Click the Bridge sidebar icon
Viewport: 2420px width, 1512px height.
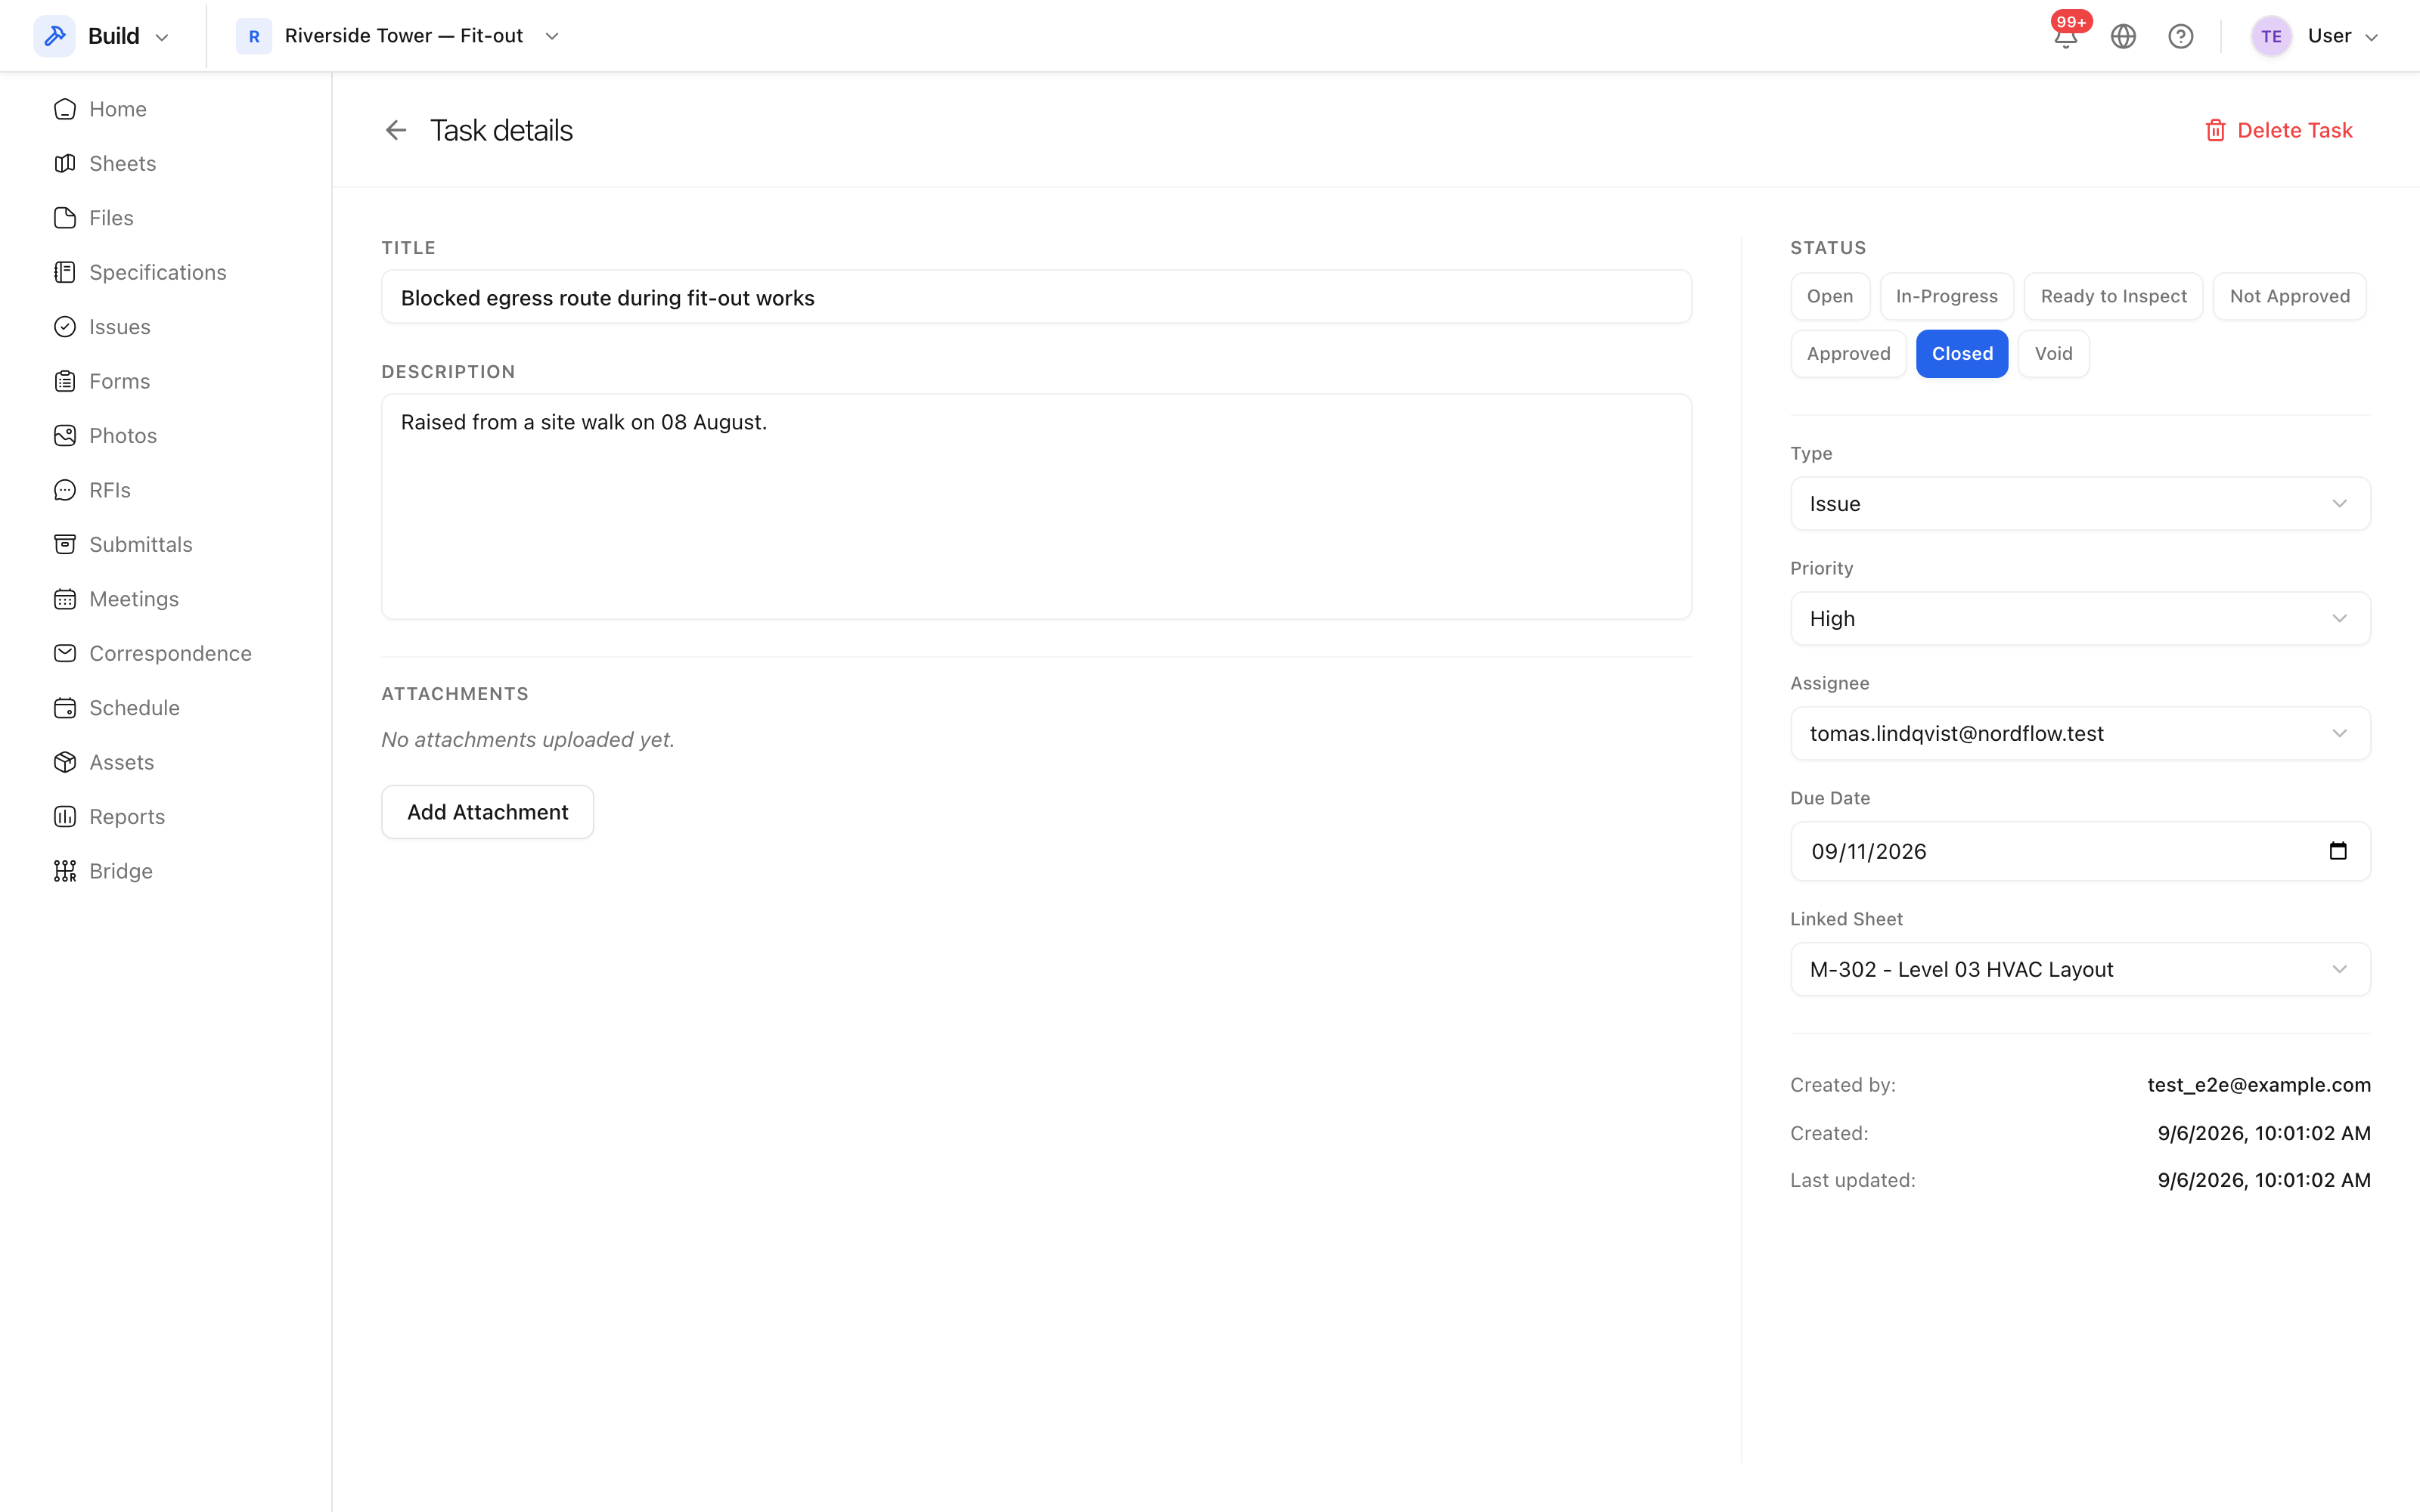(65, 871)
